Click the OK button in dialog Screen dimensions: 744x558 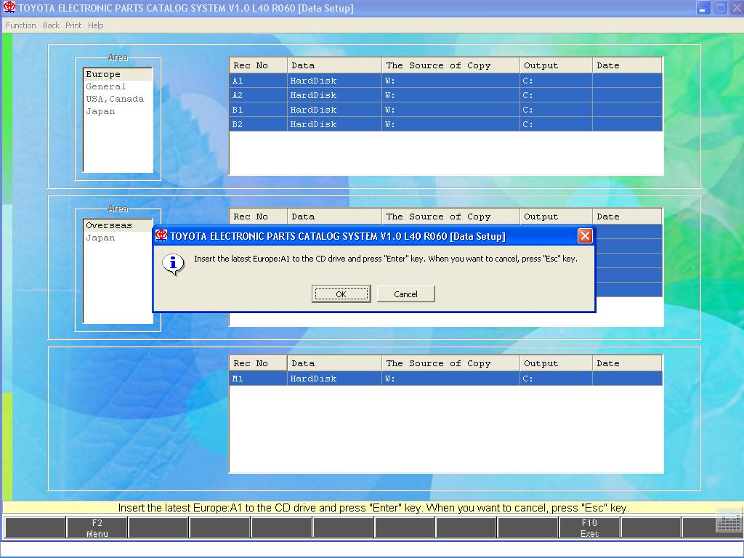click(x=341, y=294)
